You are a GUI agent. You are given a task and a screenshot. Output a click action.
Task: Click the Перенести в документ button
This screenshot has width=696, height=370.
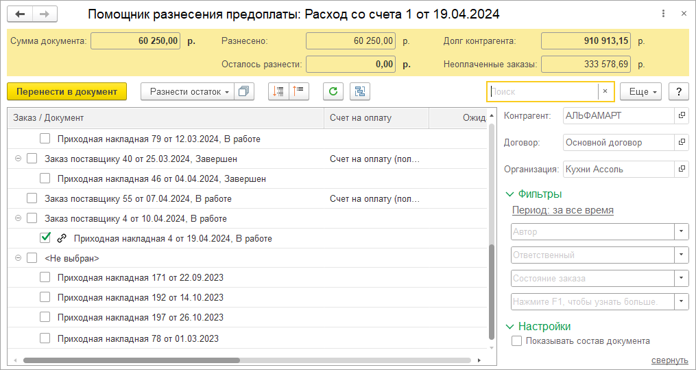[x=67, y=91]
